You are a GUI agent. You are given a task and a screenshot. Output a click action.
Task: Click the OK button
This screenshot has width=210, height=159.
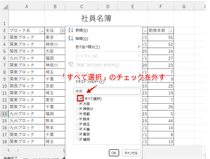point(114,153)
